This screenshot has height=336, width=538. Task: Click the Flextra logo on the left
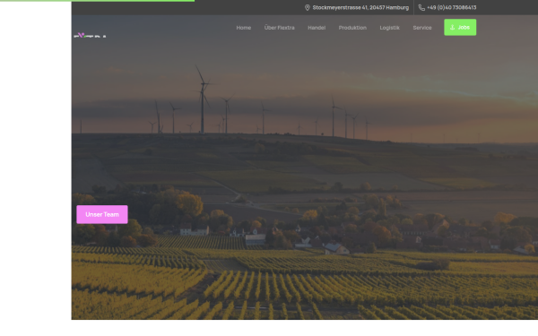click(90, 35)
